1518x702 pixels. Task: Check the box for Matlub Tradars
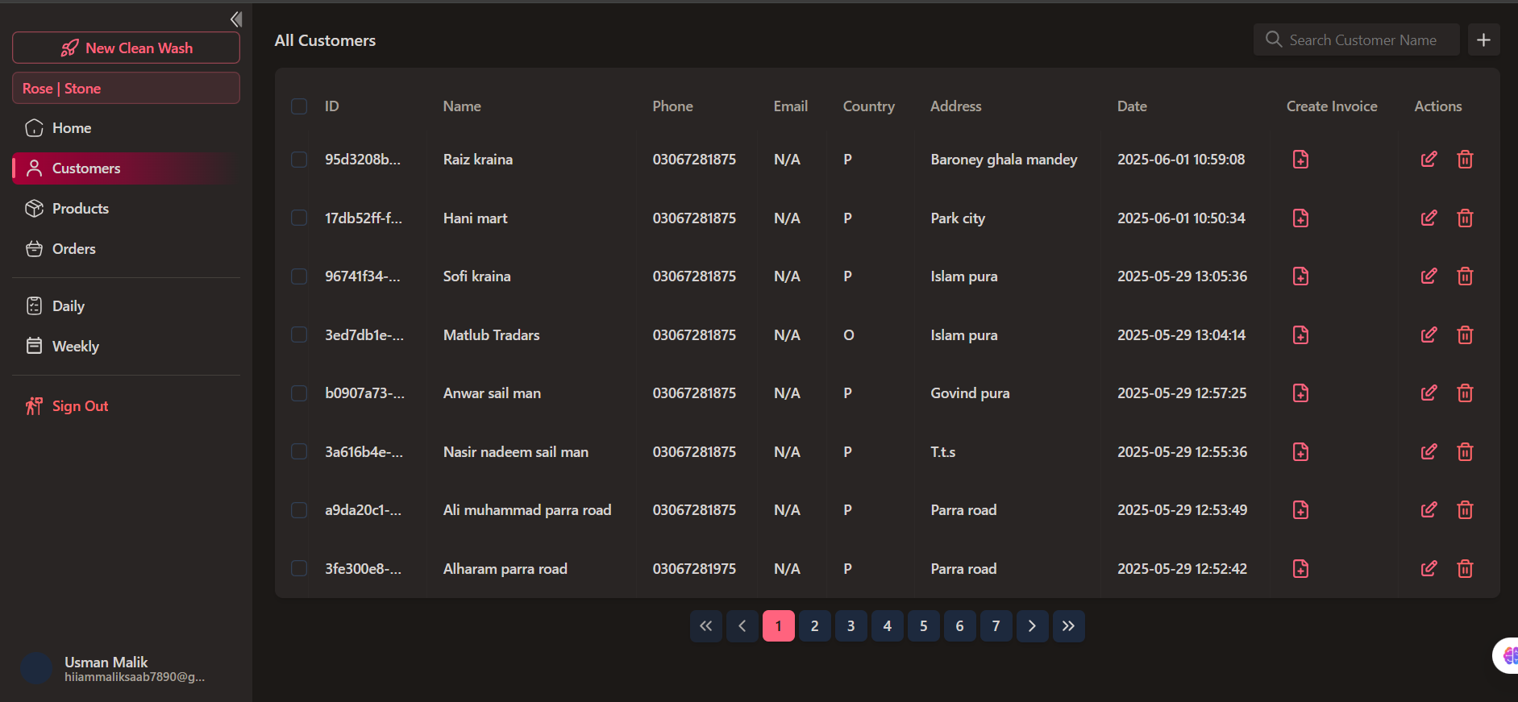299,335
